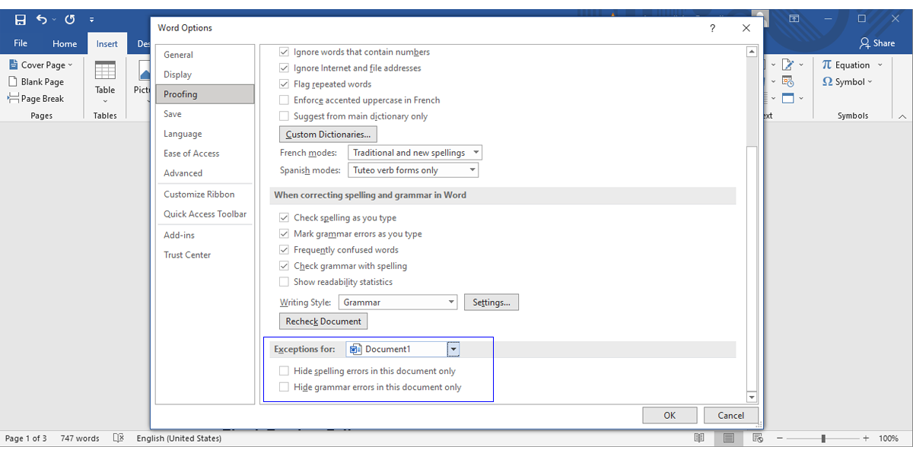Check Hide spelling errors in this document only
913x456 pixels.
(x=285, y=372)
